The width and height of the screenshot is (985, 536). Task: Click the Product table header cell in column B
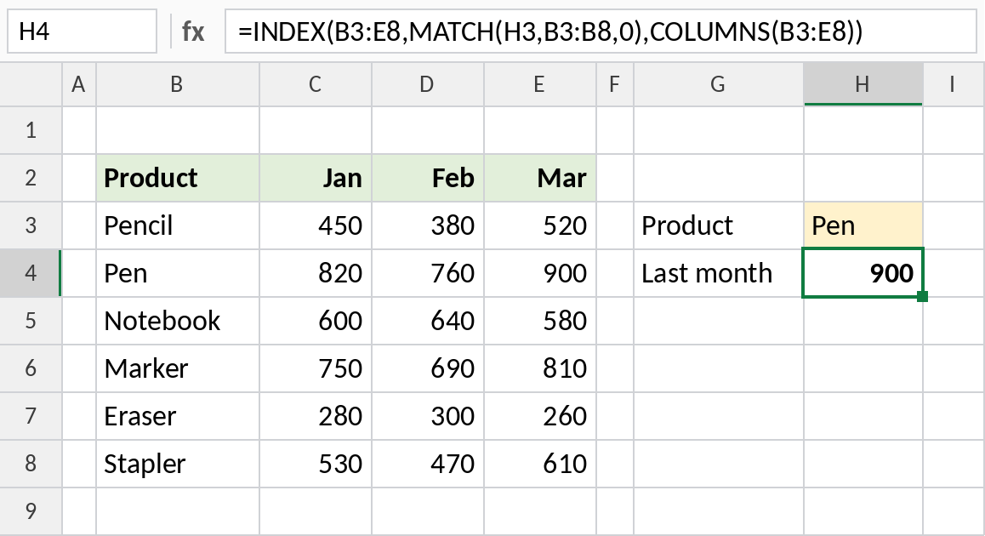tap(177, 178)
